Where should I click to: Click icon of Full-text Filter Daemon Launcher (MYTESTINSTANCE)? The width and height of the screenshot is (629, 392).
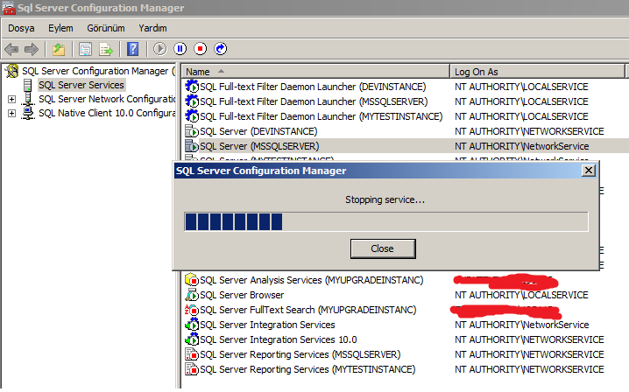[192, 115]
